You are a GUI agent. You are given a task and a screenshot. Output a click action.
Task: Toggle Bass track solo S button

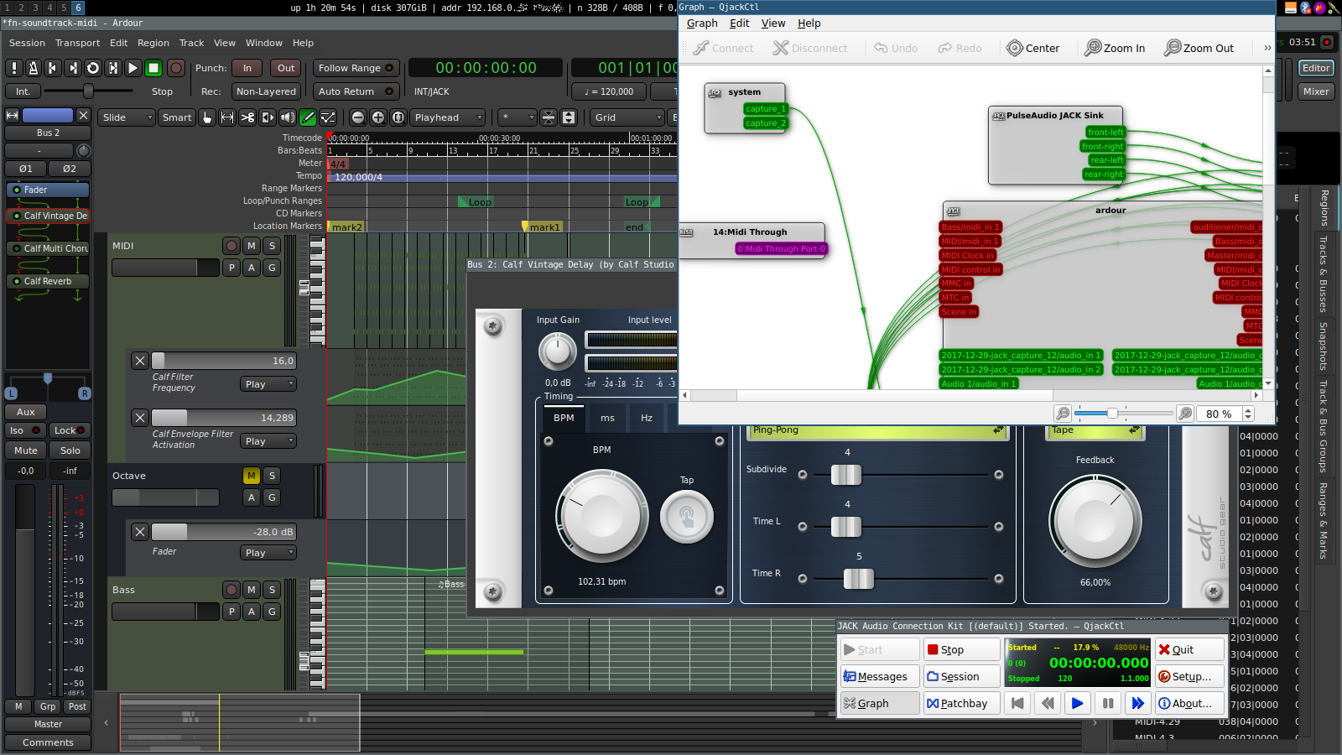tap(272, 590)
